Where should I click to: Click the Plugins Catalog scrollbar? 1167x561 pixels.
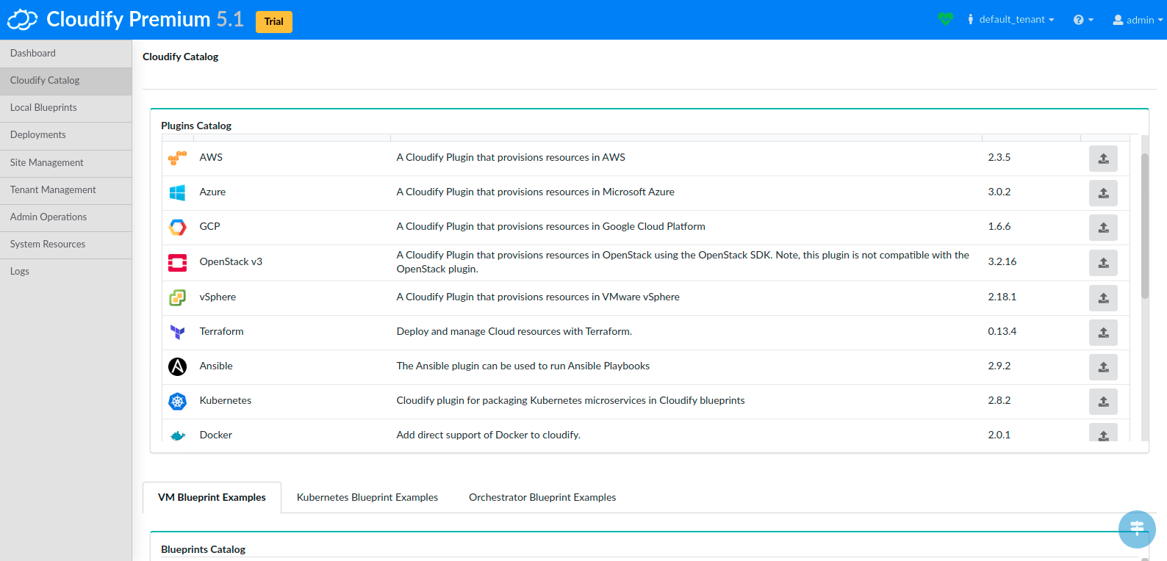click(1144, 225)
